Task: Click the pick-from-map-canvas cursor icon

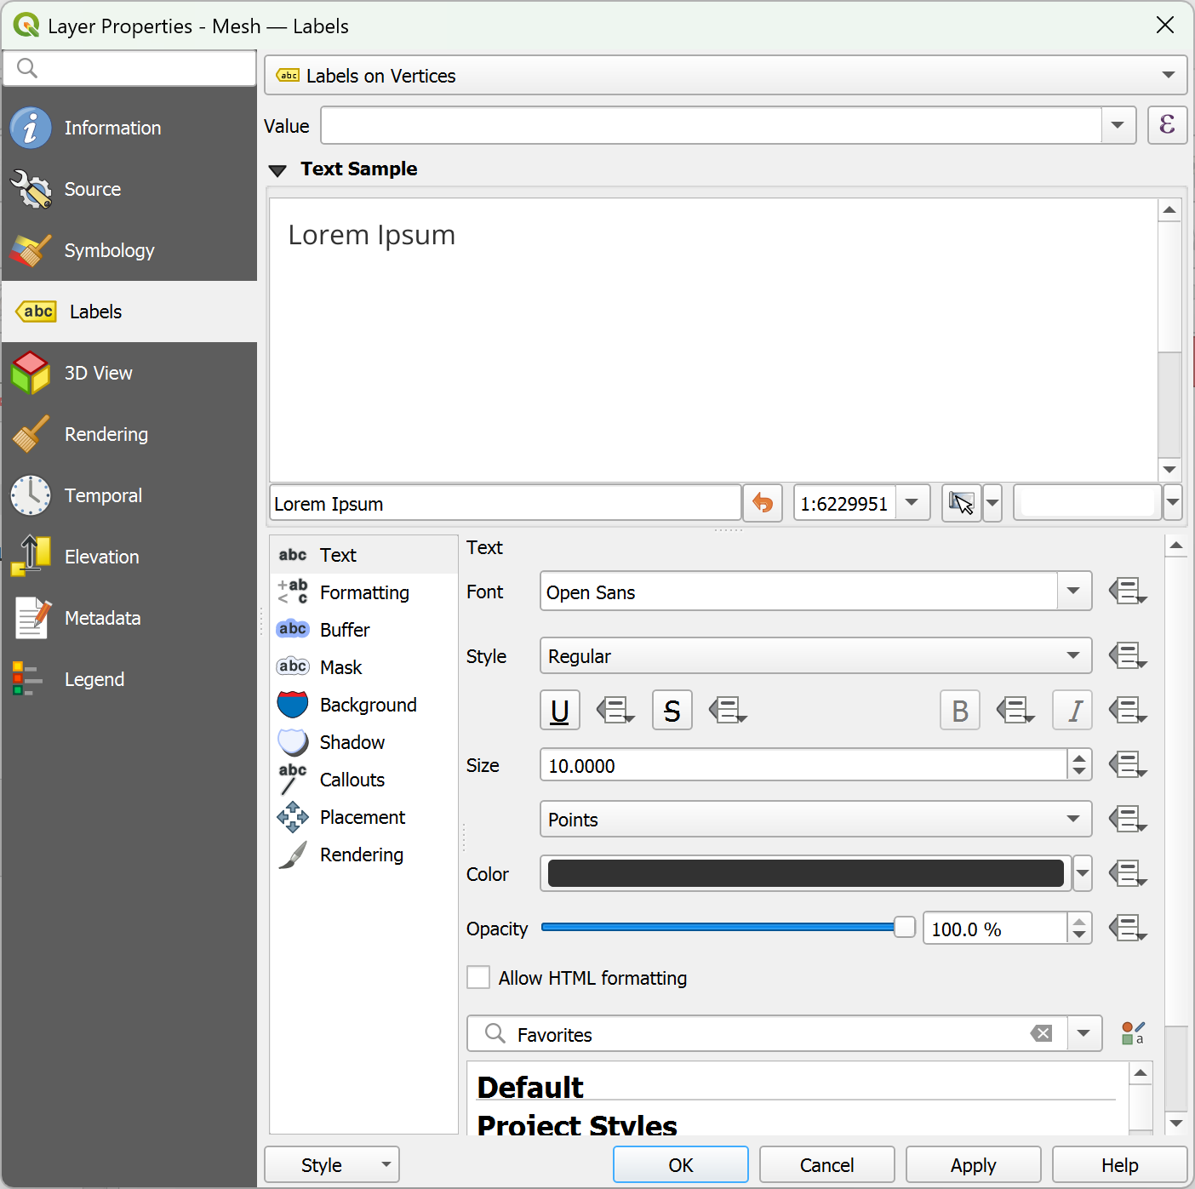Action: coord(962,503)
